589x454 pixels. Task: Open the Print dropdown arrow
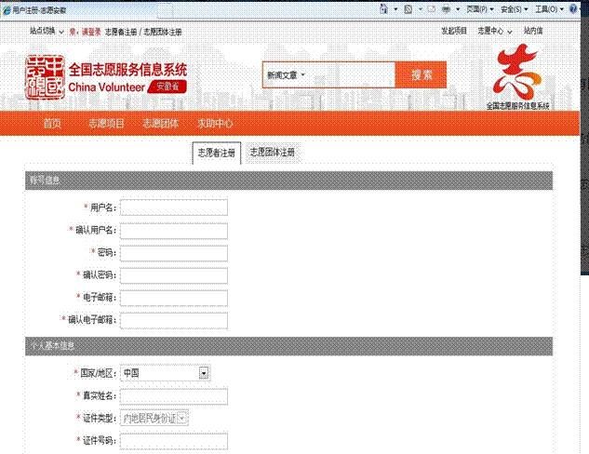(458, 9)
